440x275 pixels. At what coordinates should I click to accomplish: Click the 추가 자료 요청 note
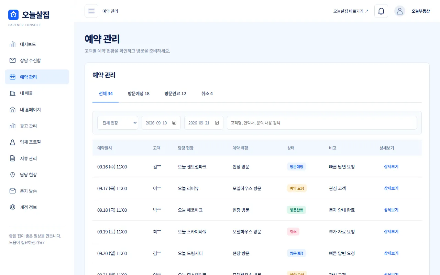[x=342, y=232]
